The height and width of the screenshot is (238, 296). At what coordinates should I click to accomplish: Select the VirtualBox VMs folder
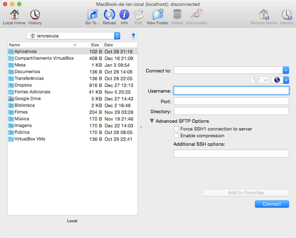click(30, 139)
